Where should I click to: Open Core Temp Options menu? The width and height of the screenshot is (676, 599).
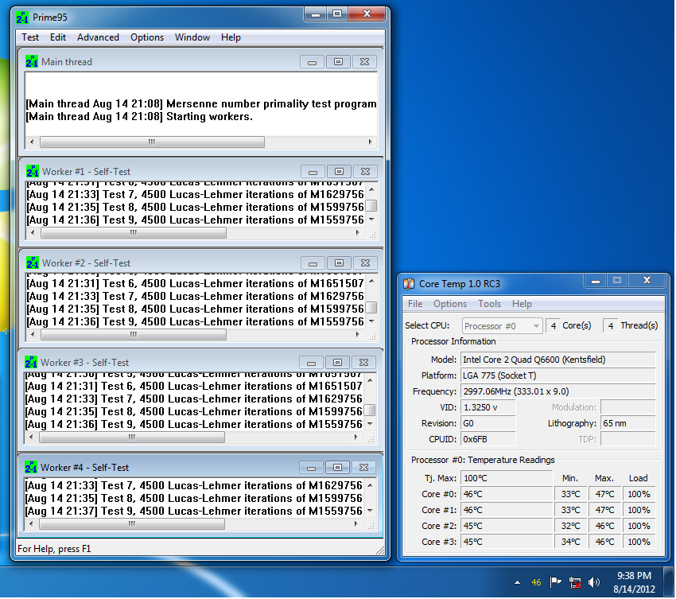(x=450, y=304)
